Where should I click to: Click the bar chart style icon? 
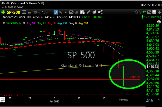[x=77, y=12]
